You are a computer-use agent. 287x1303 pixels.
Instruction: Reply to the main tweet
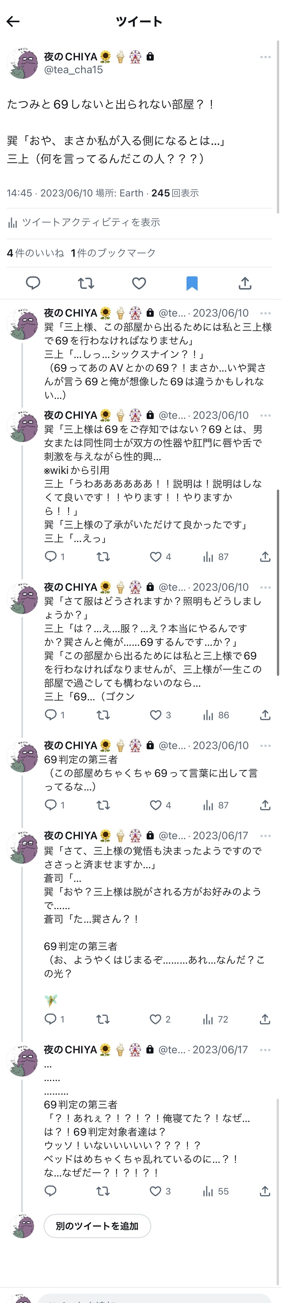click(x=33, y=283)
